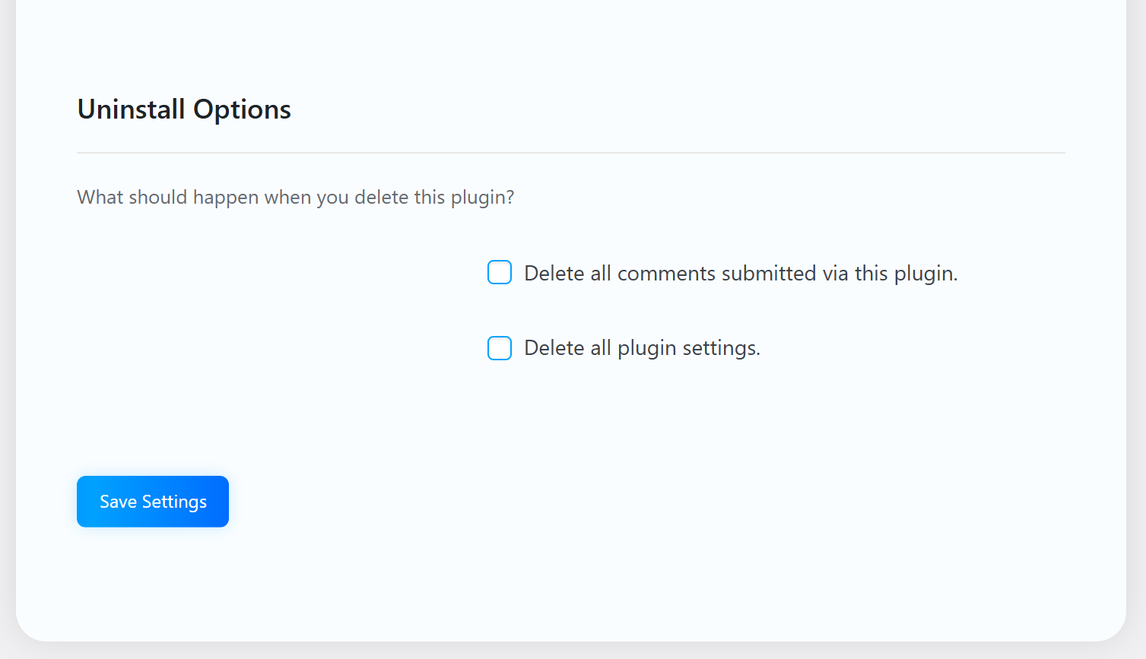This screenshot has width=1146, height=659.
Task: Click the word "delete" in the description question
Action: click(x=381, y=198)
